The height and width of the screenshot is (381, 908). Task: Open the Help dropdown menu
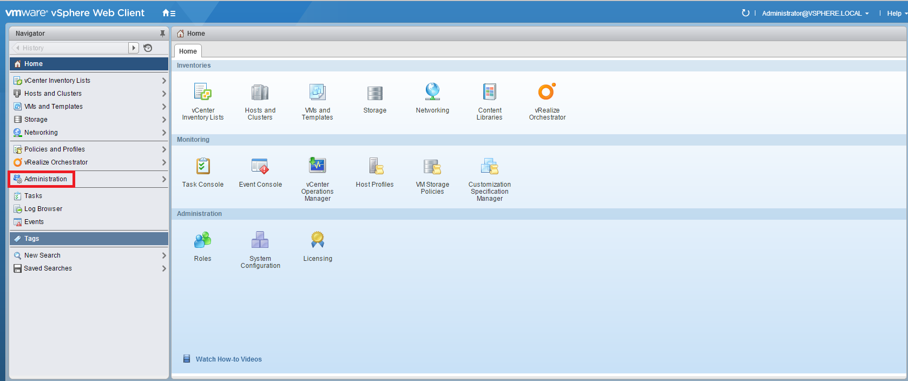click(x=897, y=13)
